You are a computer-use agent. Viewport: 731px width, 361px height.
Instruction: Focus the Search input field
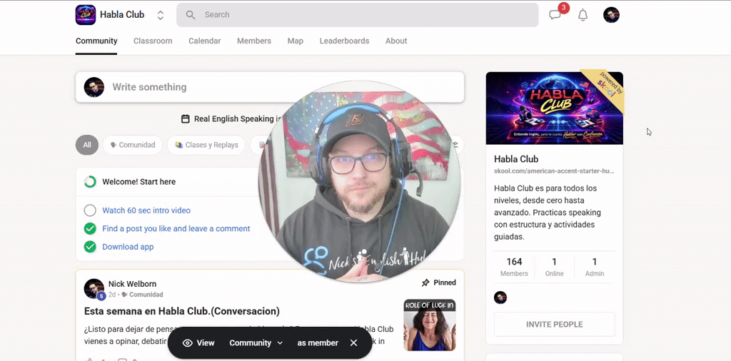357,15
